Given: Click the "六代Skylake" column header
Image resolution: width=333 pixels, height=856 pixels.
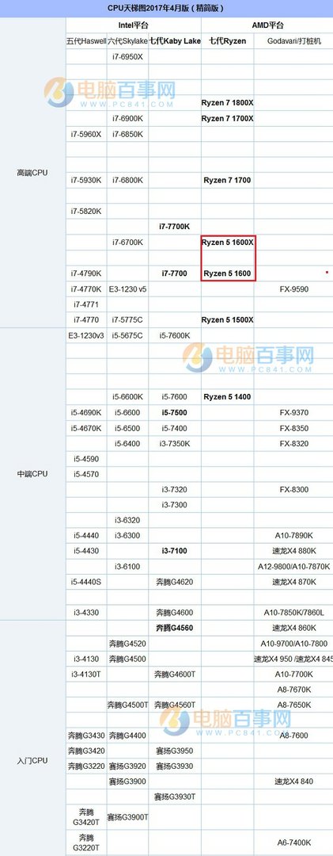Looking at the screenshot, I should pyautogui.click(x=127, y=41).
